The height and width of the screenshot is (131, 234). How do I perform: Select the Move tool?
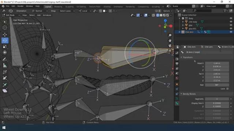click(5, 35)
